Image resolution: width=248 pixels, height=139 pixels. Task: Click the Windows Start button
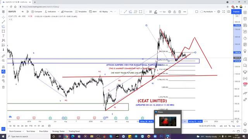[3, 136]
